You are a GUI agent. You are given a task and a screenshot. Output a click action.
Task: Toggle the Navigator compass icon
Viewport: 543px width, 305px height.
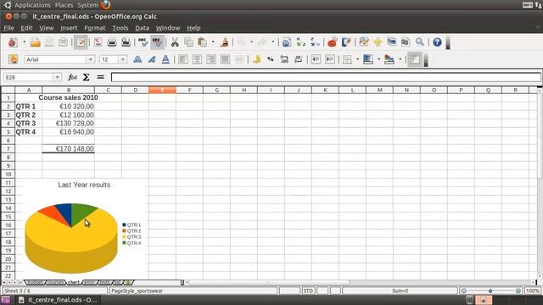(378, 42)
